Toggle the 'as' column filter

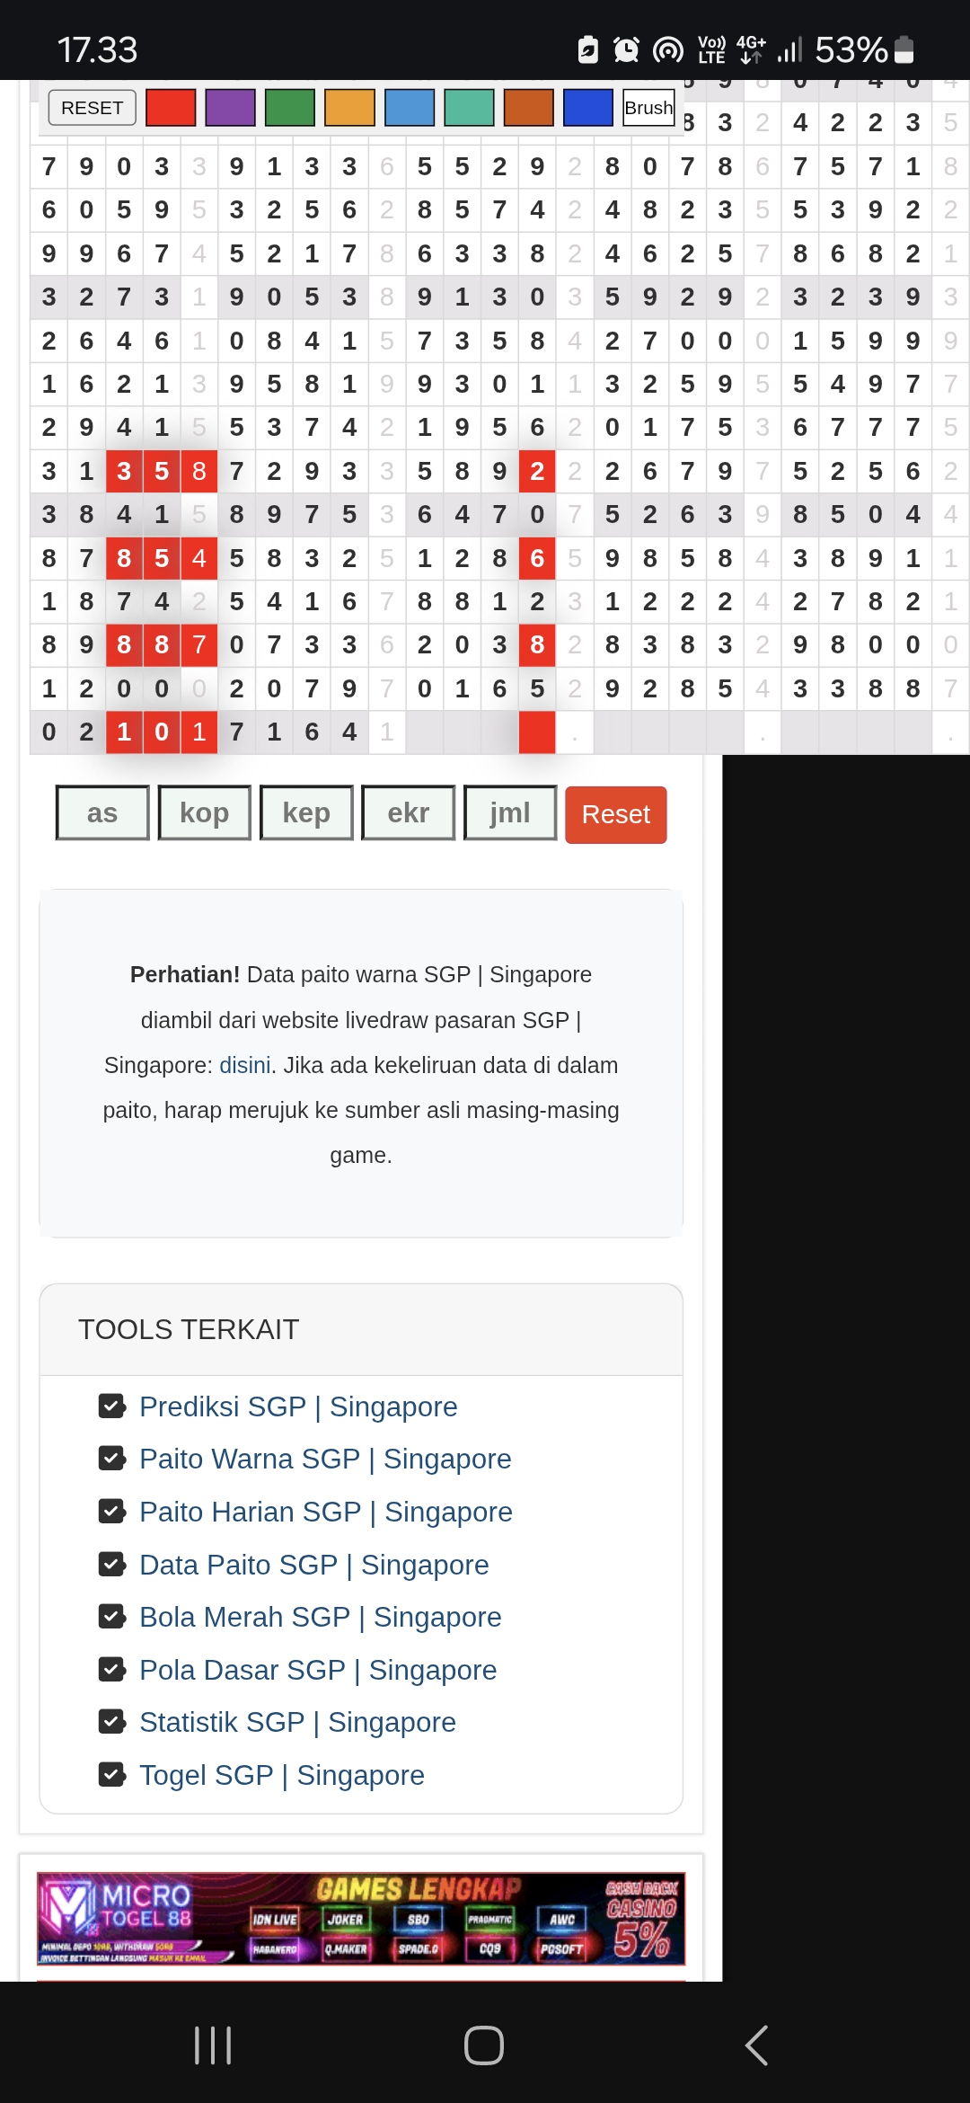[x=102, y=813]
